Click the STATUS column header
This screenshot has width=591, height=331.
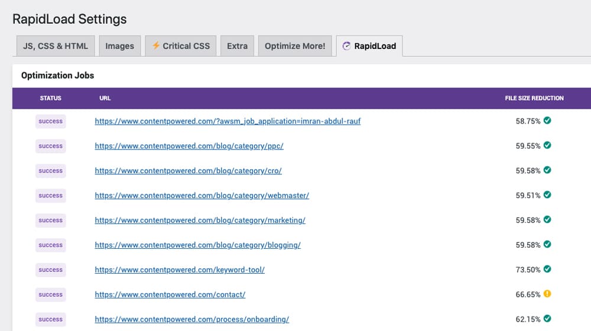[50, 98]
